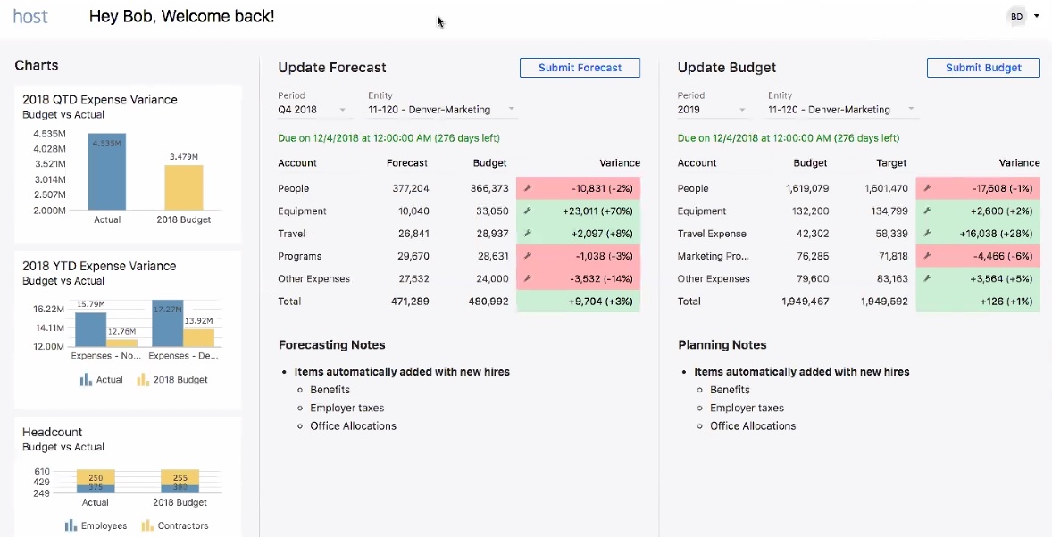Click the wrench icon beside People forecast variance
Image resolution: width=1052 pixels, height=537 pixels.
click(x=528, y=188)
